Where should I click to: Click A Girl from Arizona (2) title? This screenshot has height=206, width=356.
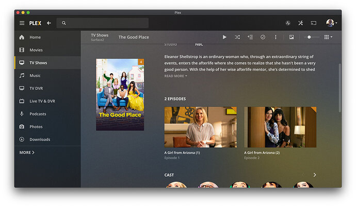[262, 153]
